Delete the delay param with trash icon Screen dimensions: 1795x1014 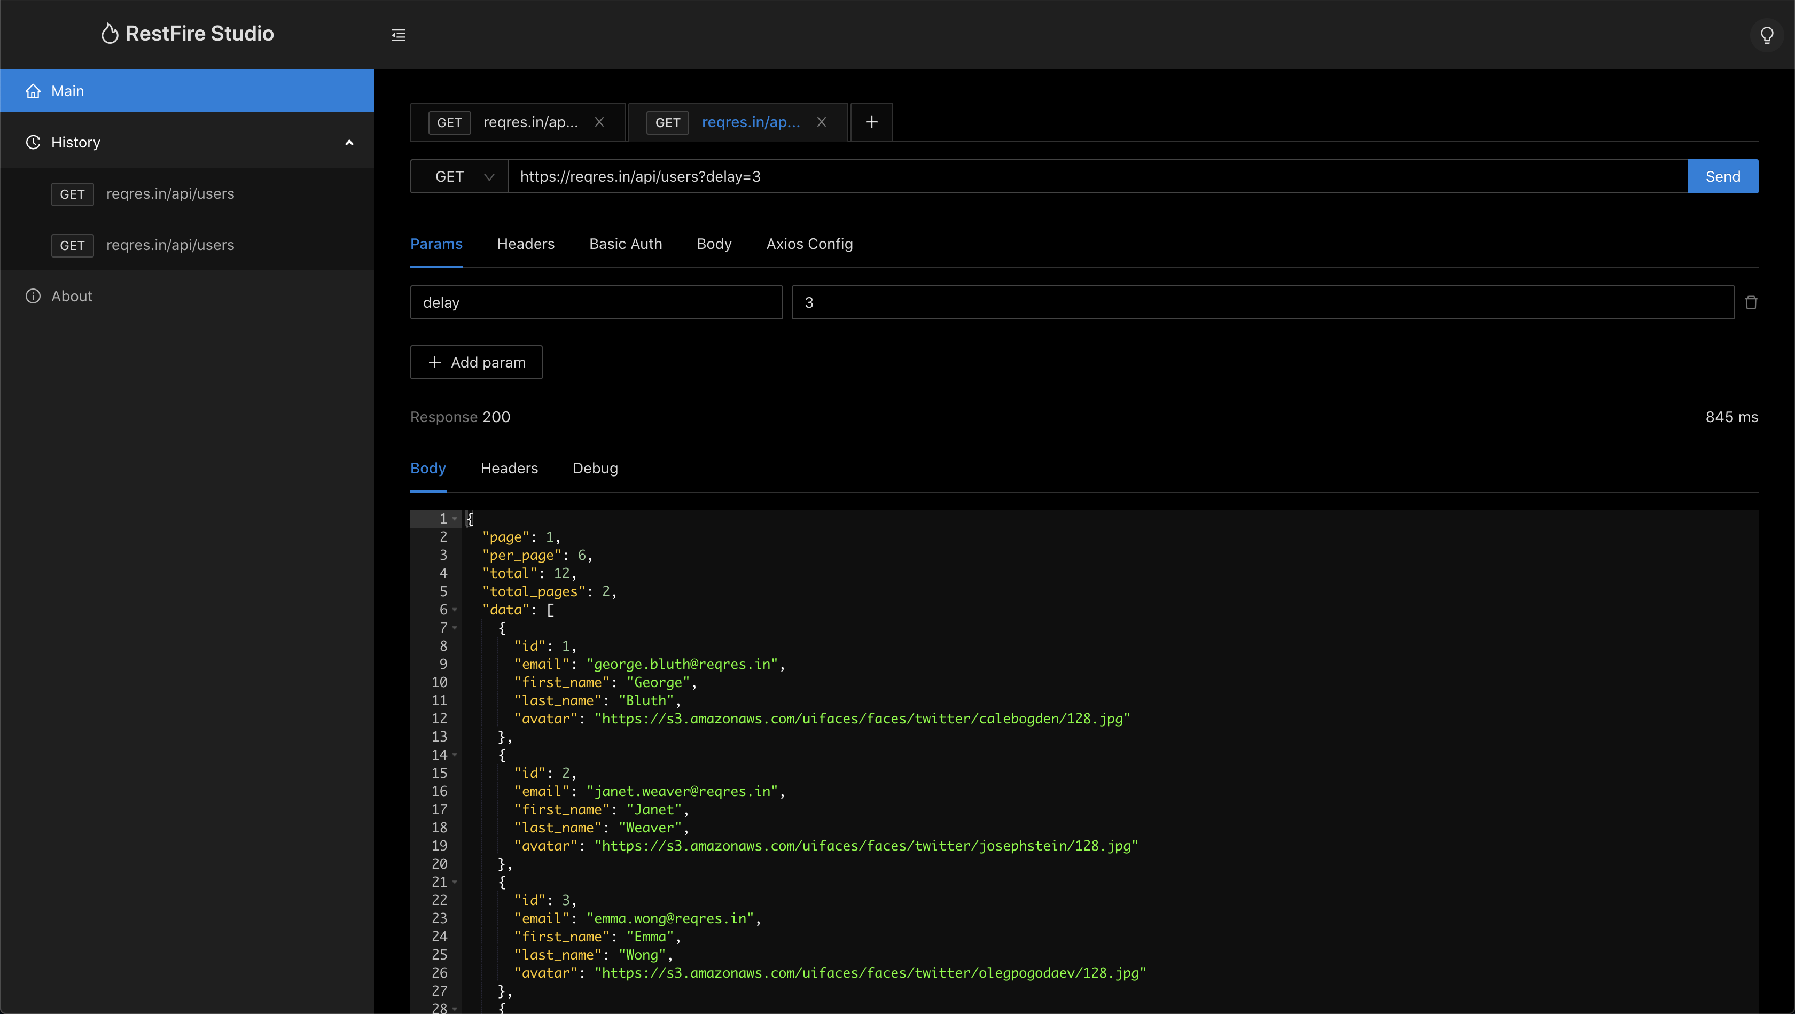pos(1751,302)
